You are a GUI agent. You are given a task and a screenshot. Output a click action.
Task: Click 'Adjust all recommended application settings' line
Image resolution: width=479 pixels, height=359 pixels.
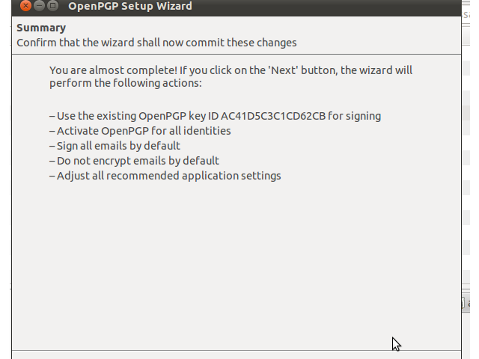[x=165, y=176]
